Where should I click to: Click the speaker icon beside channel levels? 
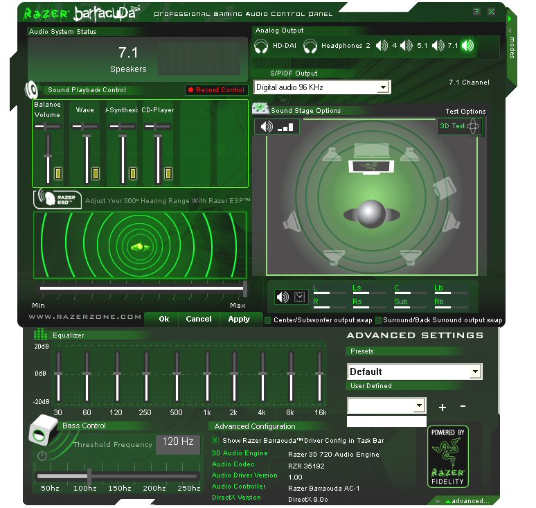(283, 297)
